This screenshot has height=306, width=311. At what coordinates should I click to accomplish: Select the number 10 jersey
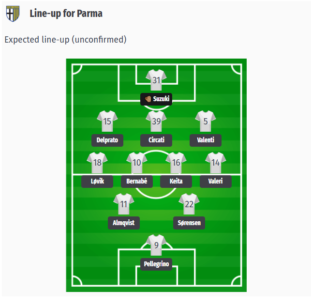(137, 163)
